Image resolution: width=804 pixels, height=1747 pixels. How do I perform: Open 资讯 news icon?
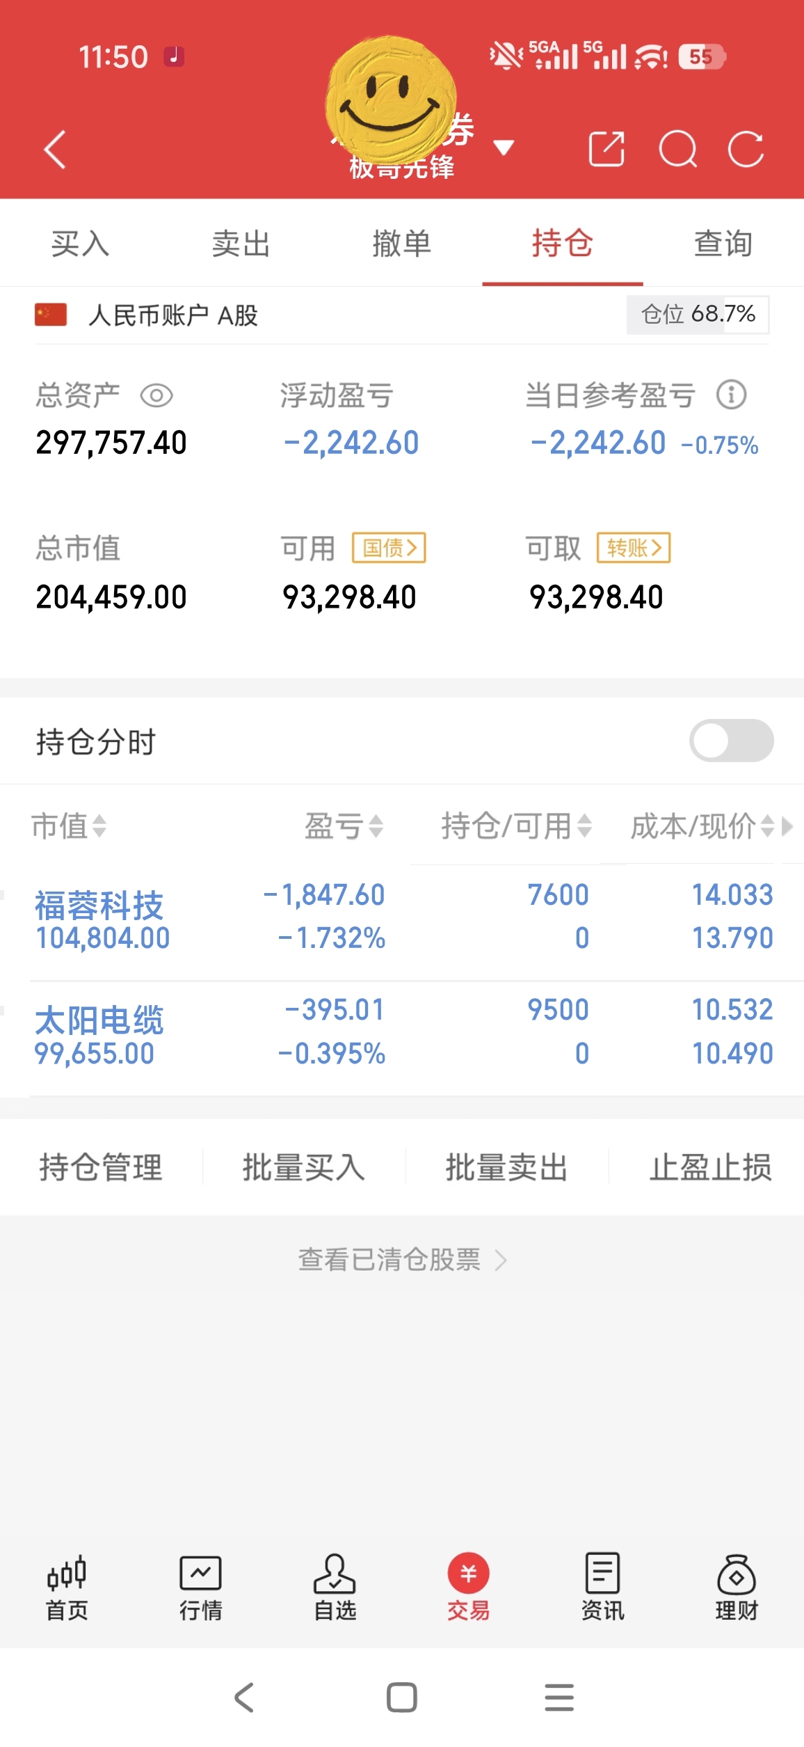tap(602, 1587)
